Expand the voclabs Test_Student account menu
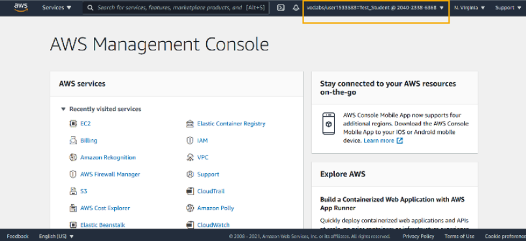The height and width of the screenshot is (241, 526). [x=375, y=8]
